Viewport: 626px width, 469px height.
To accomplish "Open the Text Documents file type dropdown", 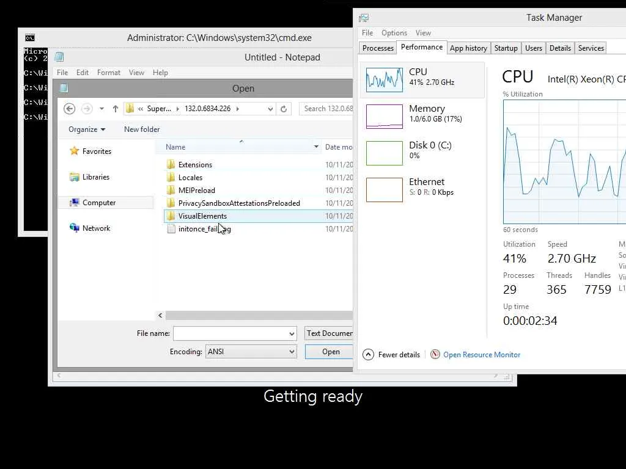I will 329,333.
